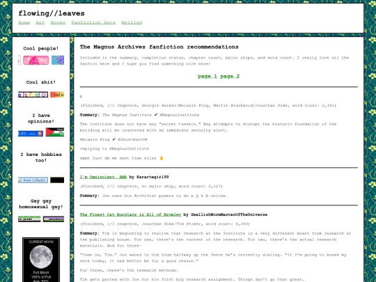
Task: Go to the Home nav link
Action: [24, 22]
